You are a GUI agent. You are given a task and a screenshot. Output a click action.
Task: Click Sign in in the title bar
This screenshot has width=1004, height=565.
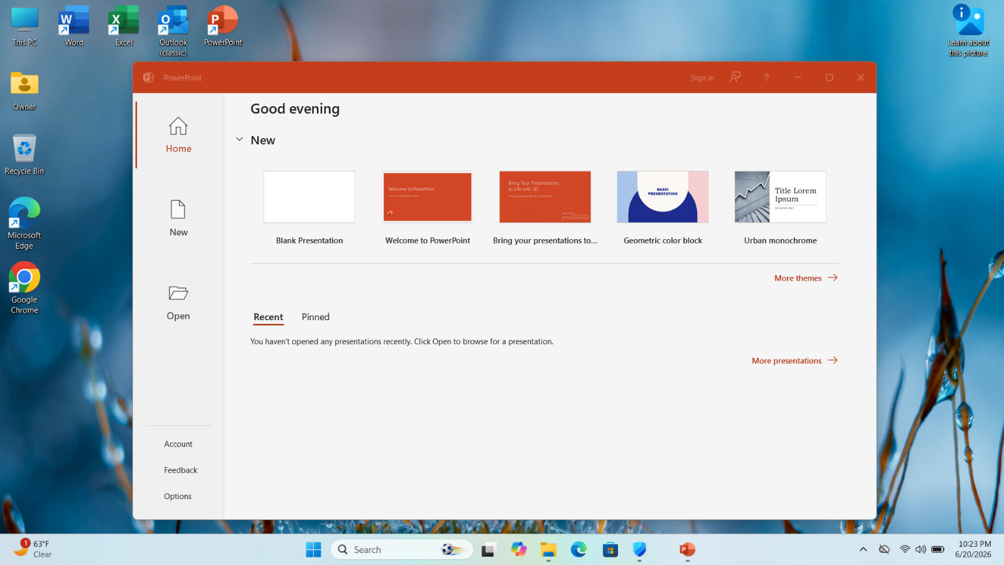click(x=702, y=78)
